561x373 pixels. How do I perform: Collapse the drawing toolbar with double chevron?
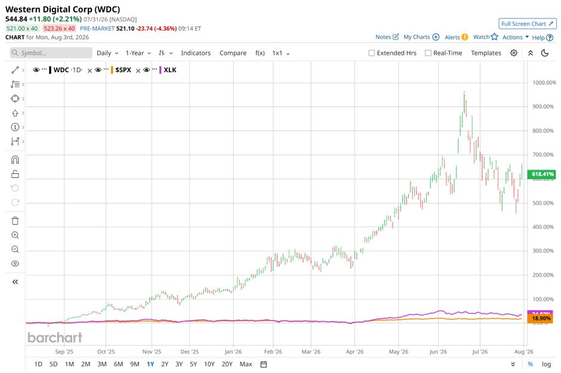[x=15, y=282]
